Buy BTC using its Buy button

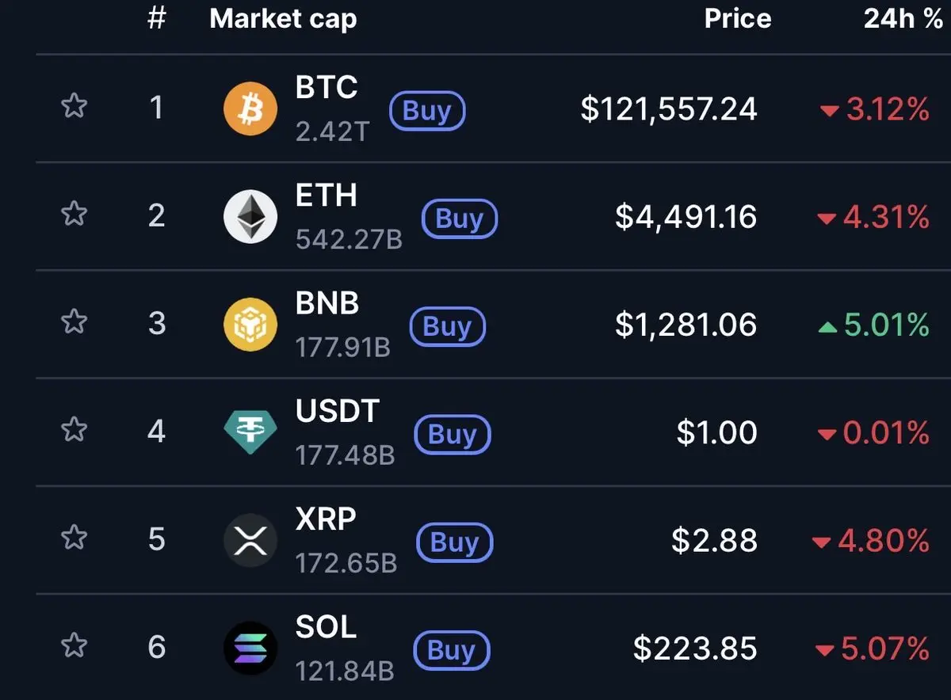[x=427, y=111]
